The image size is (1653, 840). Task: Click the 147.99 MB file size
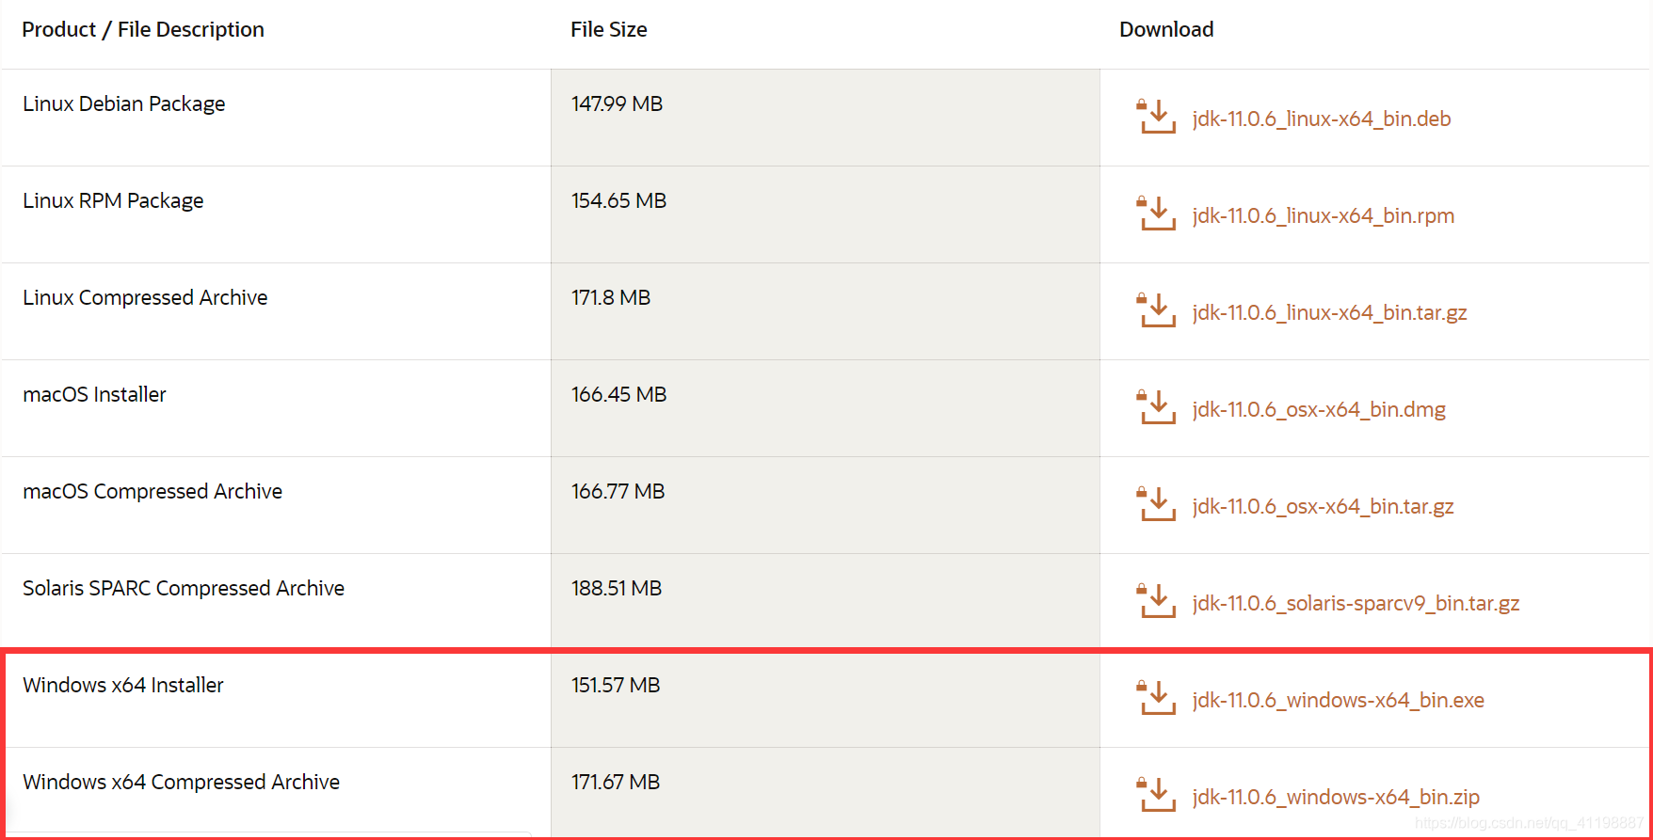[617, 104]
